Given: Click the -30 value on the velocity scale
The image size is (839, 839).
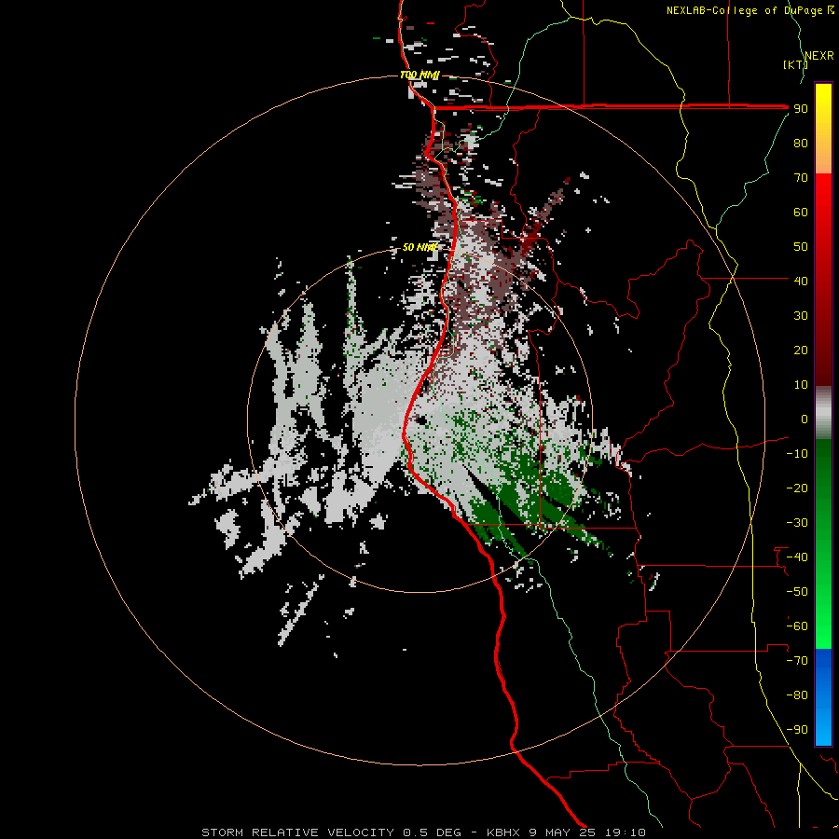Looking at the screenshot, I should click(x=797, y=523).
